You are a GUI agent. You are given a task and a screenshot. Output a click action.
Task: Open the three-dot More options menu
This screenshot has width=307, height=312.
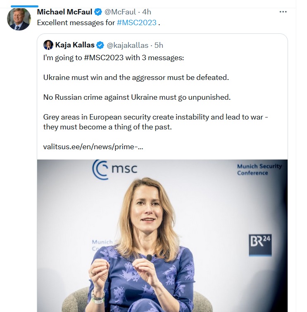coord(283,12)
